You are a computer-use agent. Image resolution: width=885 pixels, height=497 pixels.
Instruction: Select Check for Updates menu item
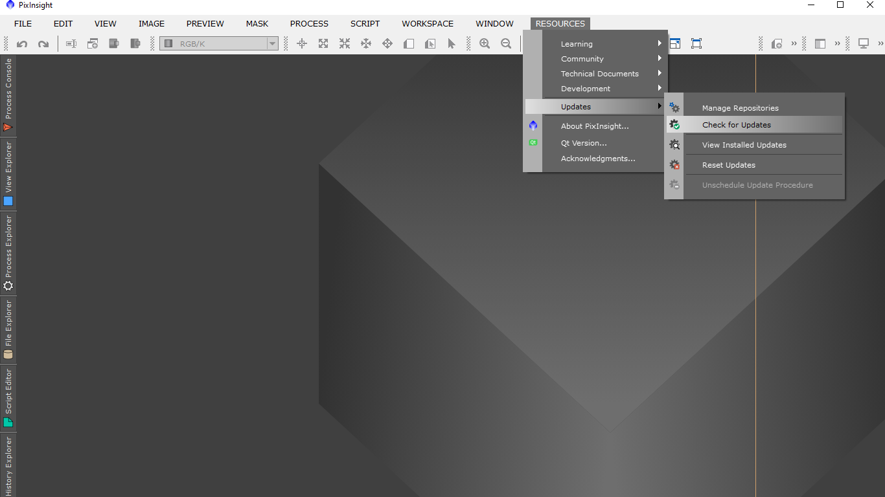pyautogui.click(x=737, y=125)
